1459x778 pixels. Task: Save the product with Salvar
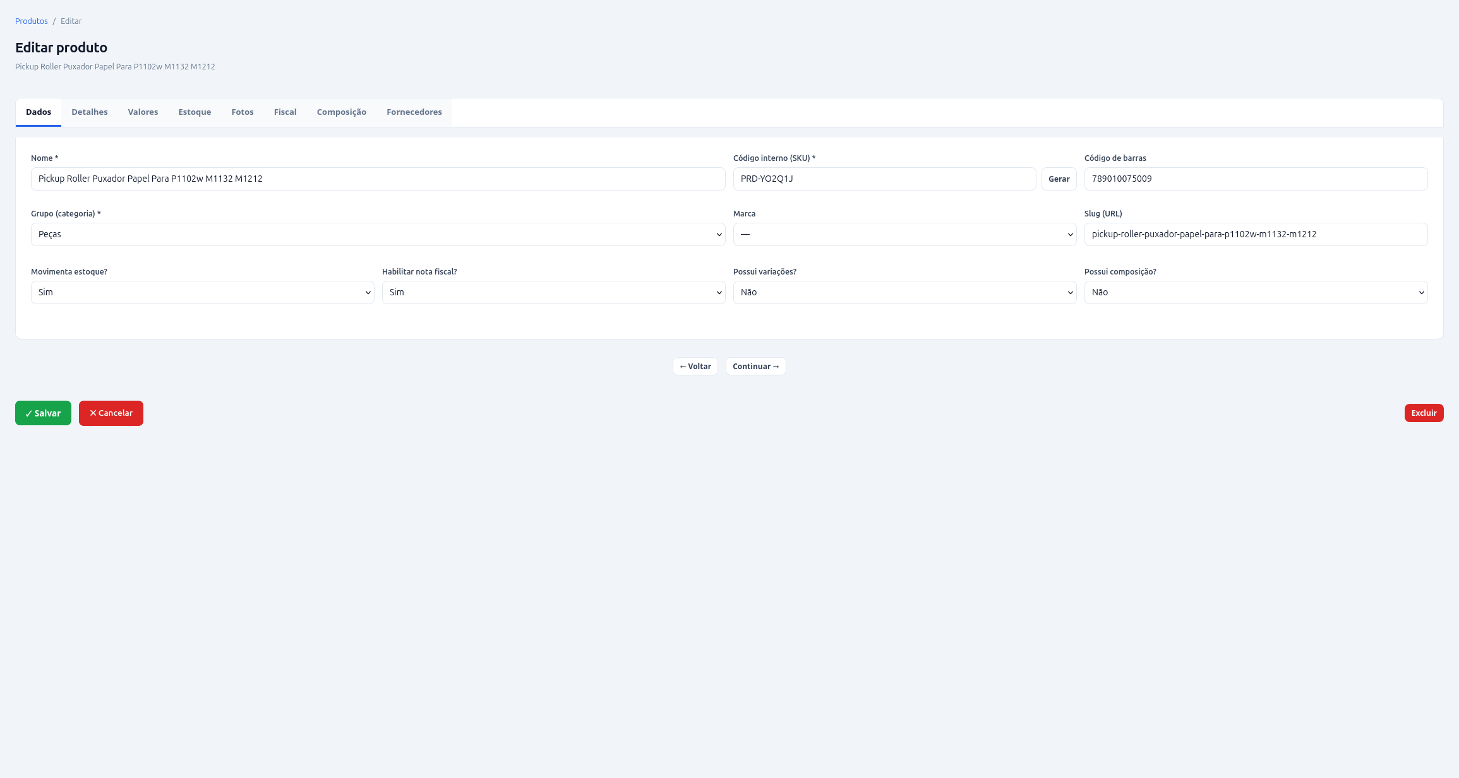click(x=43, y=413)
